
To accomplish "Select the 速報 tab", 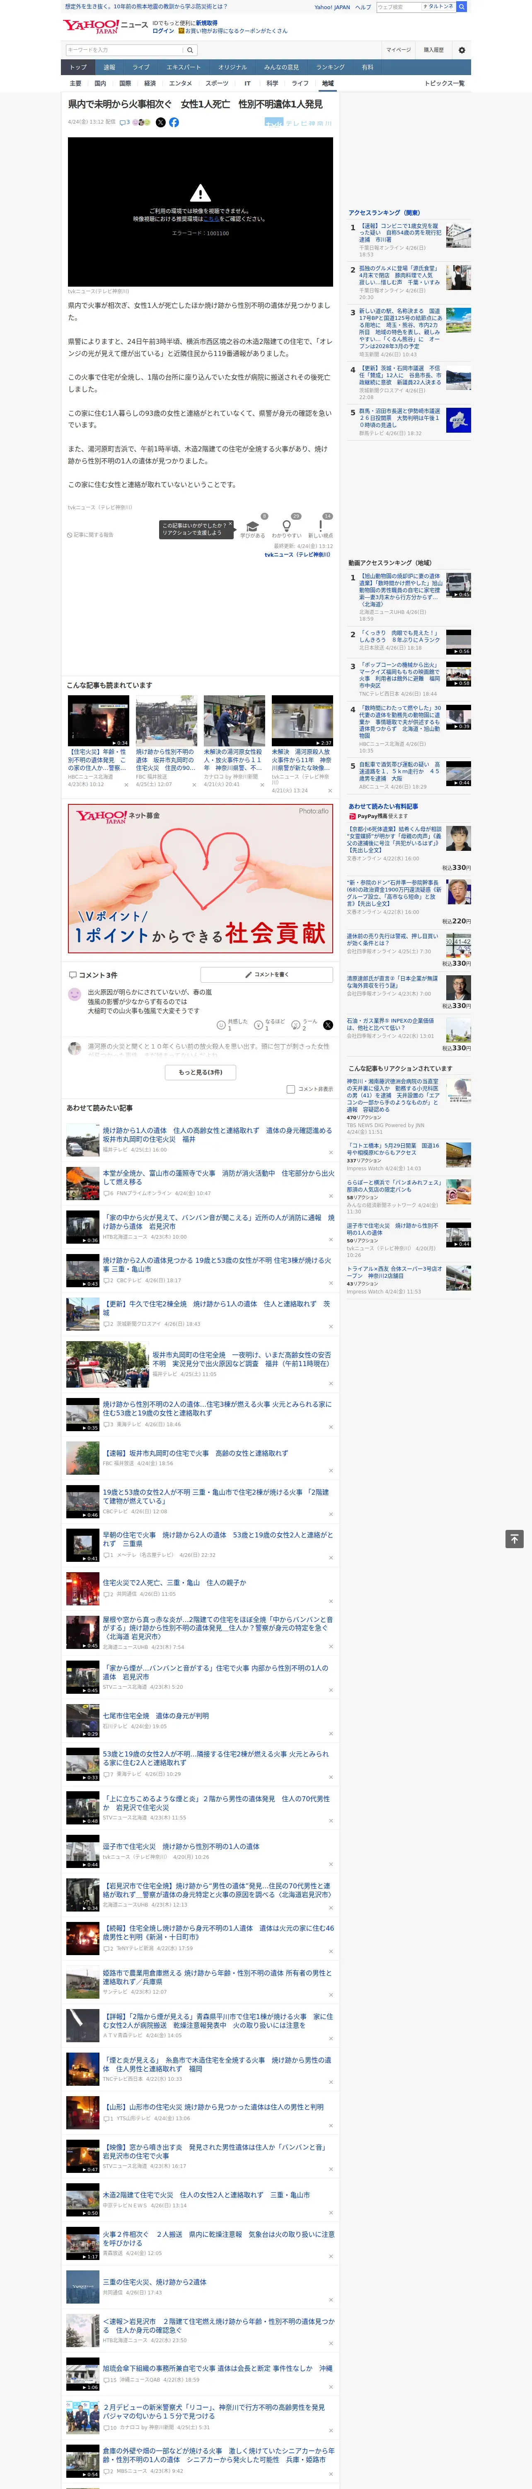I will click(x=109, y=68).
